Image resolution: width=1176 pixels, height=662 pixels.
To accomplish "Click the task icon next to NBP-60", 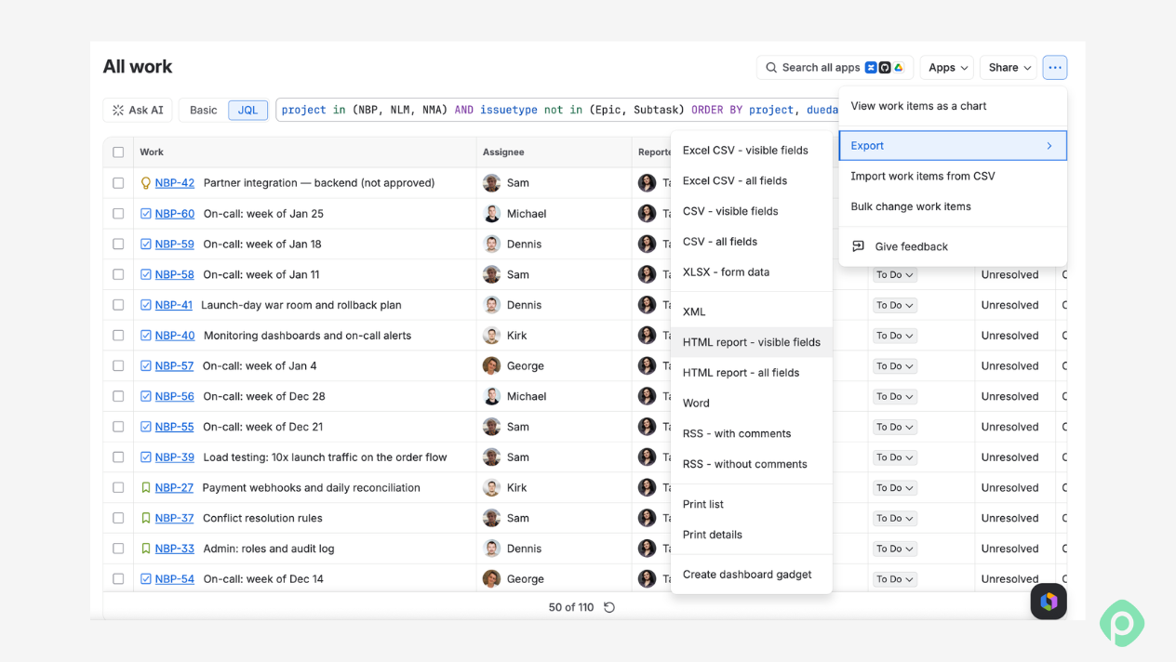I will click(145, 214).
